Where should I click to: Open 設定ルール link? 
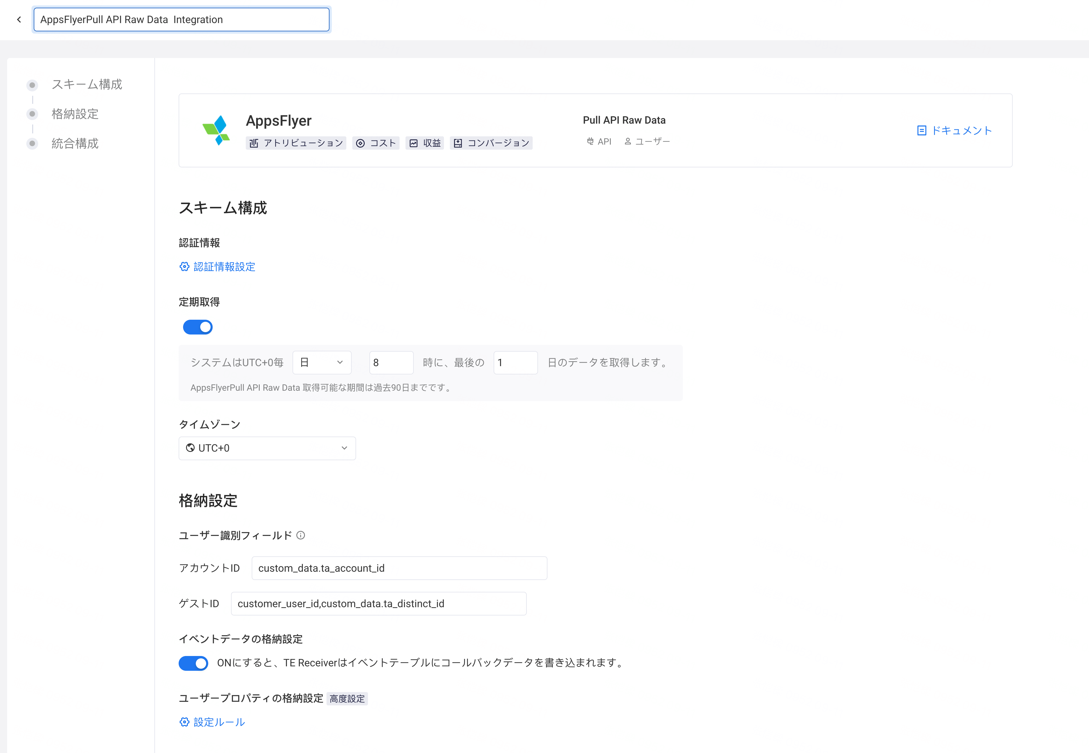(x=219, y=722)
